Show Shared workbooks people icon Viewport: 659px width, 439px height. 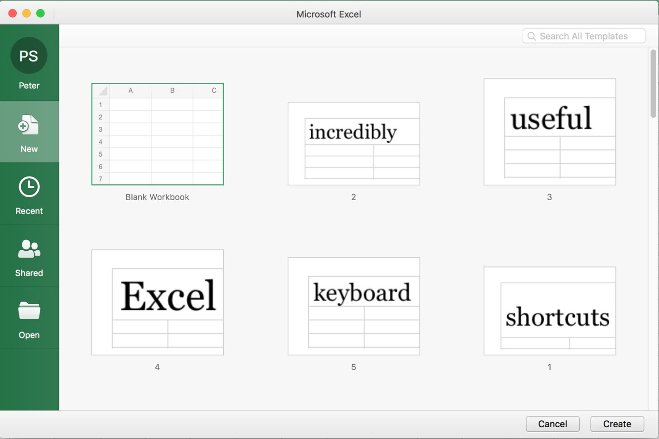tap(29, 249)
